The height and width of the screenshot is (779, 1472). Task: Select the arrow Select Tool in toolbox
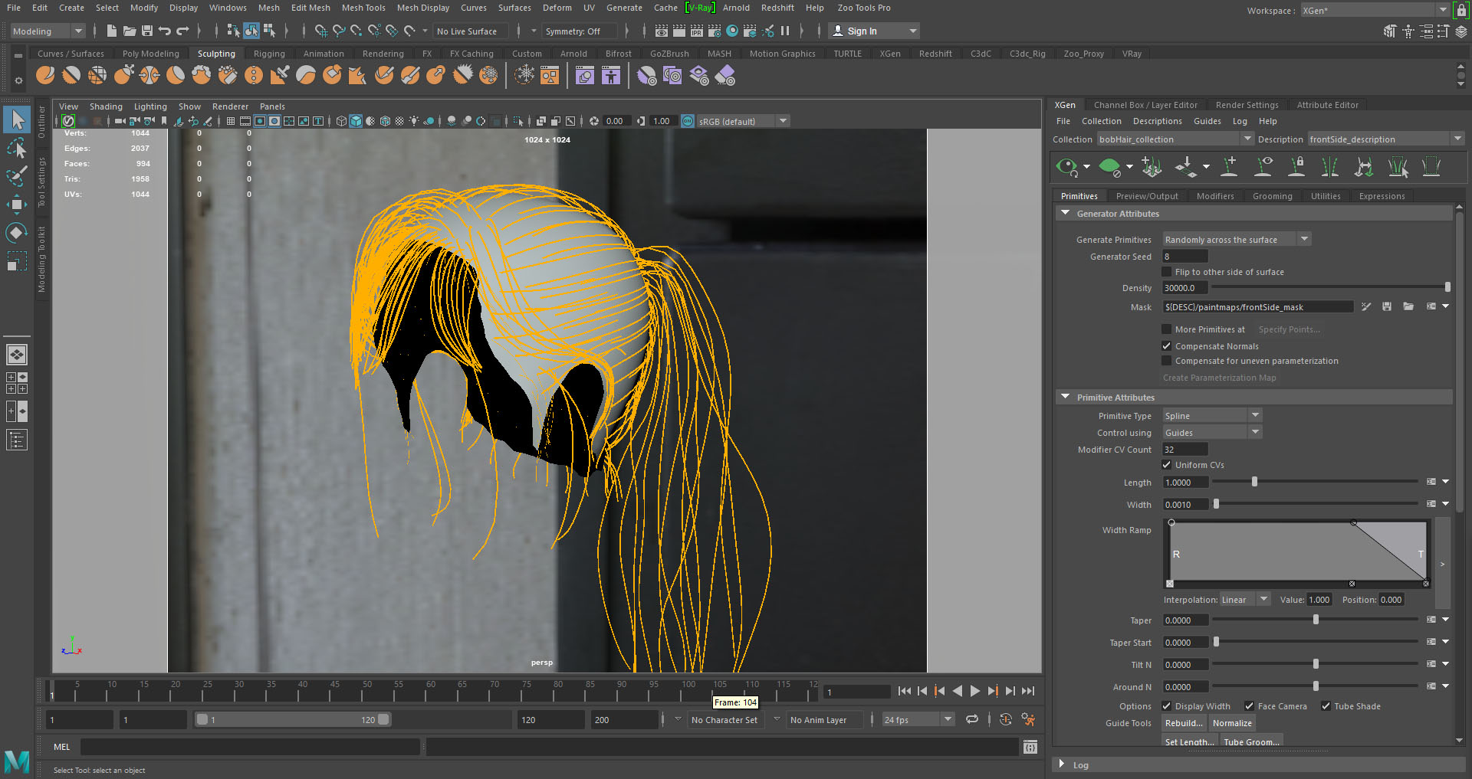pos(17,120)
